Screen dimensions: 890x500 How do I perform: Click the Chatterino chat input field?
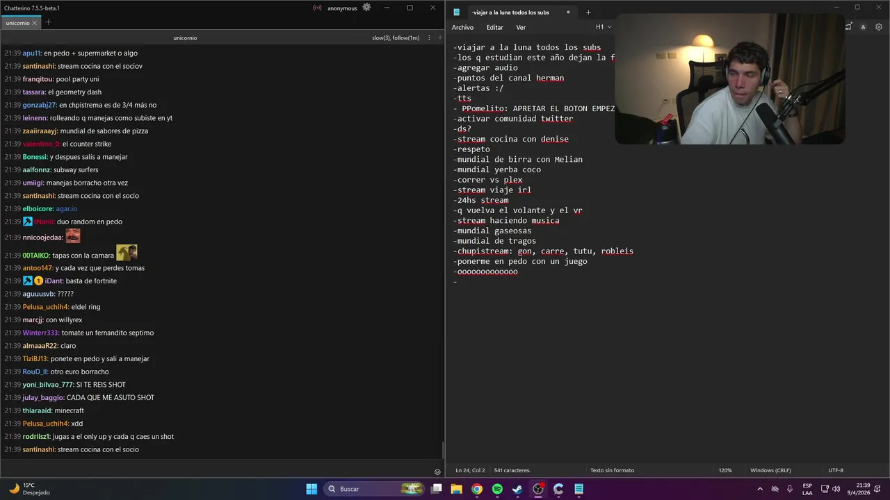point(216,469)
